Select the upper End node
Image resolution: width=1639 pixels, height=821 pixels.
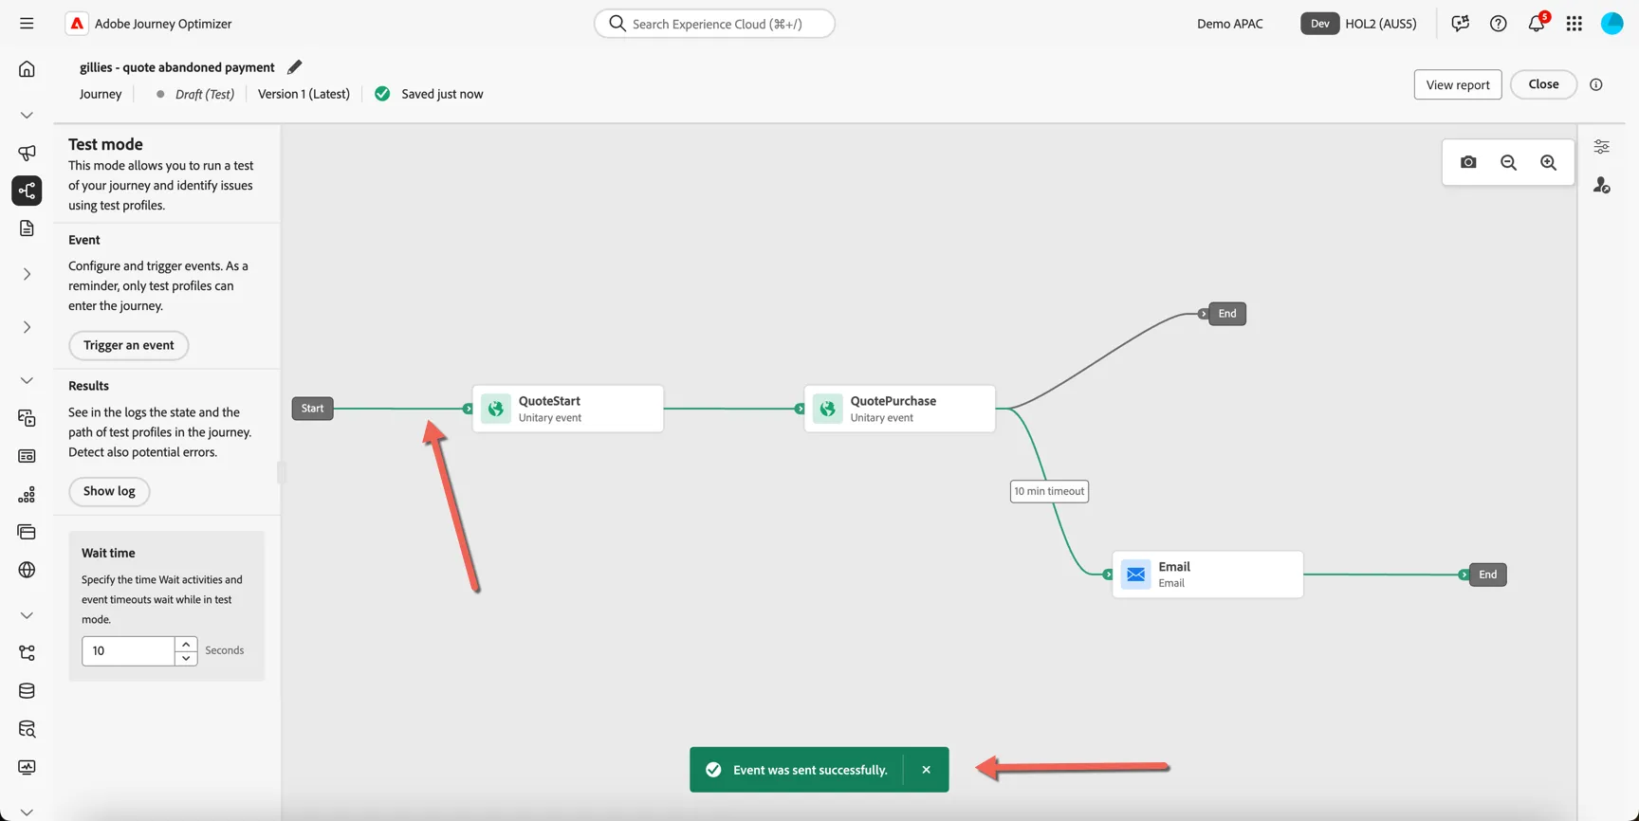pyautogui.click(x=1226, y=314)
